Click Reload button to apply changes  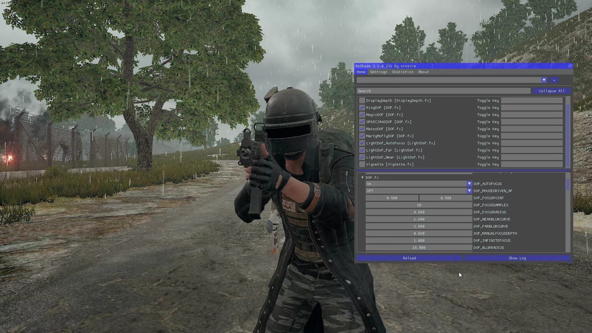point(409,258)
